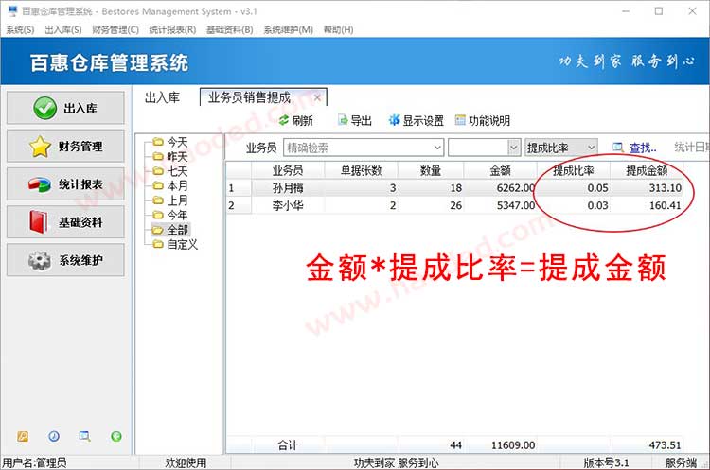Click the red book 基础资料 icon
This screenshot has width=710, height=470.
39,221
